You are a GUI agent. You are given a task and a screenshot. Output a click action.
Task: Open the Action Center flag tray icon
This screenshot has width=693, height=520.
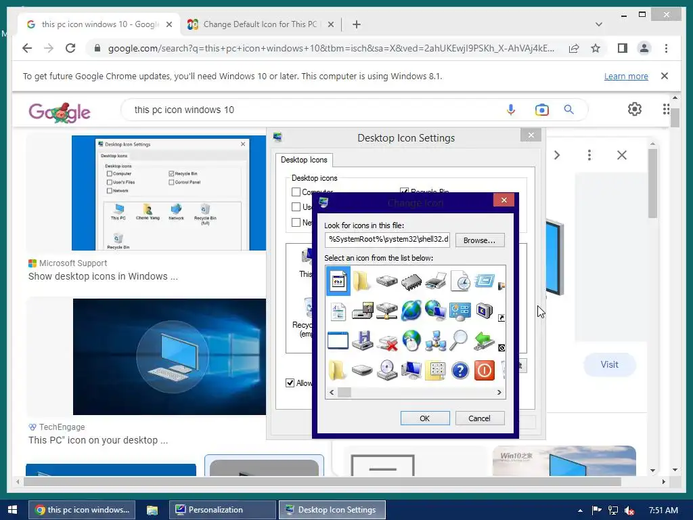(597, 511)
